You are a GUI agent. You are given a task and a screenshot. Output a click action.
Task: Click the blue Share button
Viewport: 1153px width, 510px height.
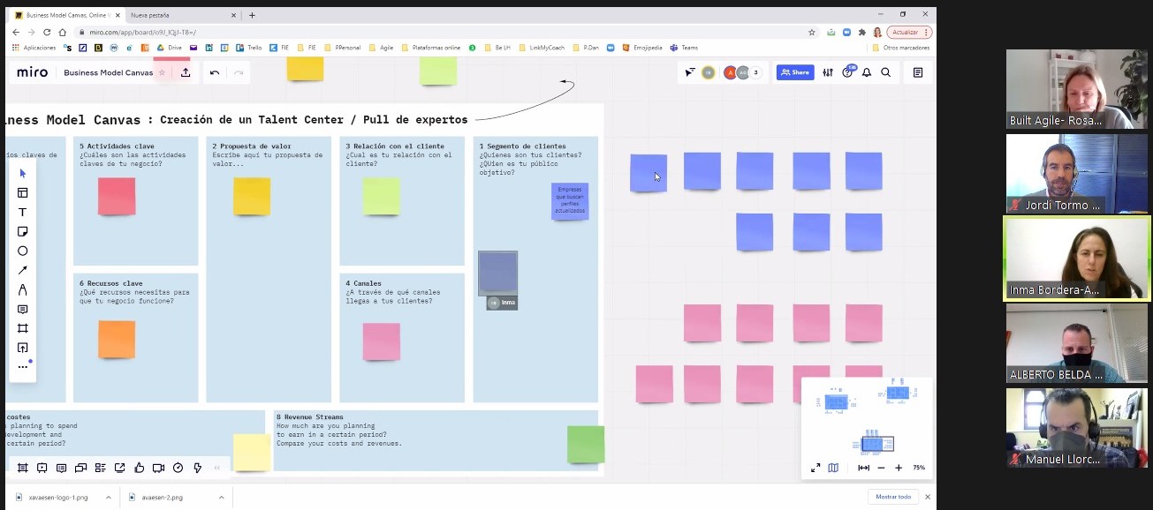click(x=794, y=72)
